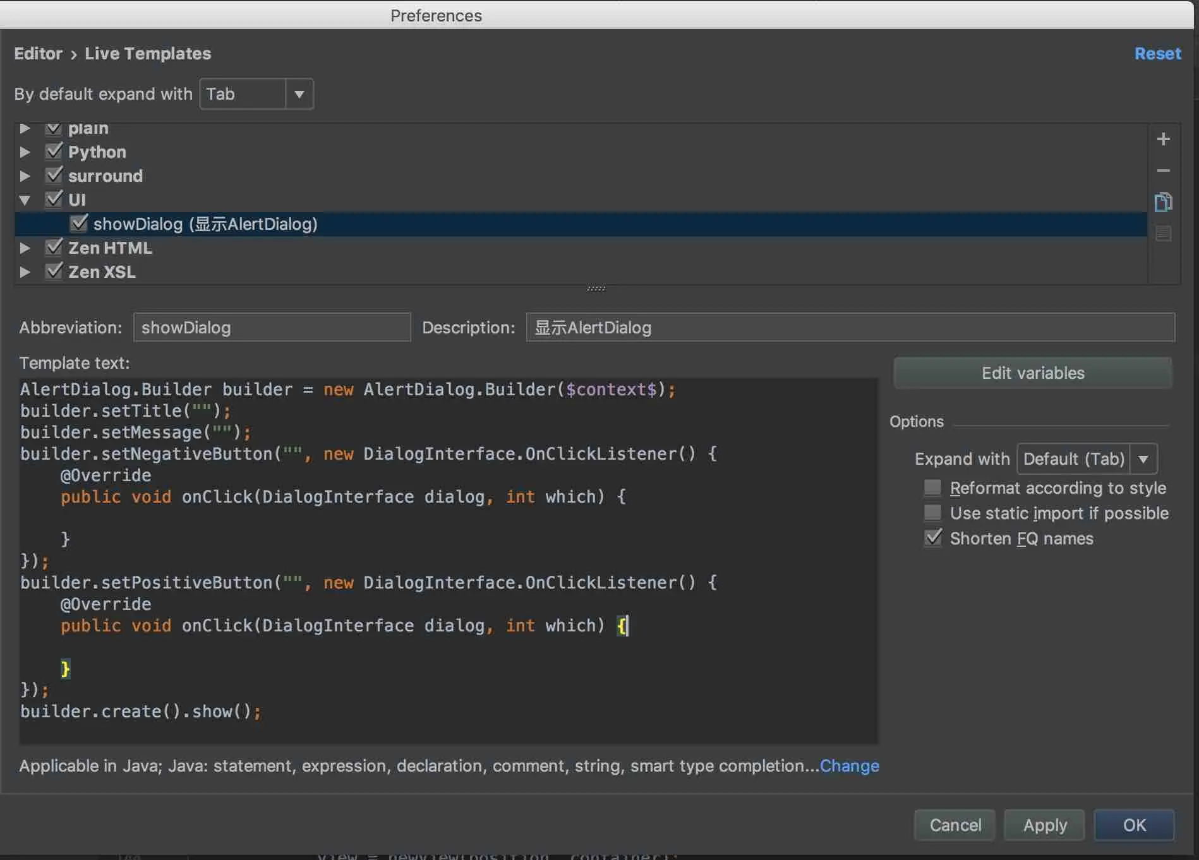Click into the Abbreviation text field
1199x860 pixels.
coord(272,328)
